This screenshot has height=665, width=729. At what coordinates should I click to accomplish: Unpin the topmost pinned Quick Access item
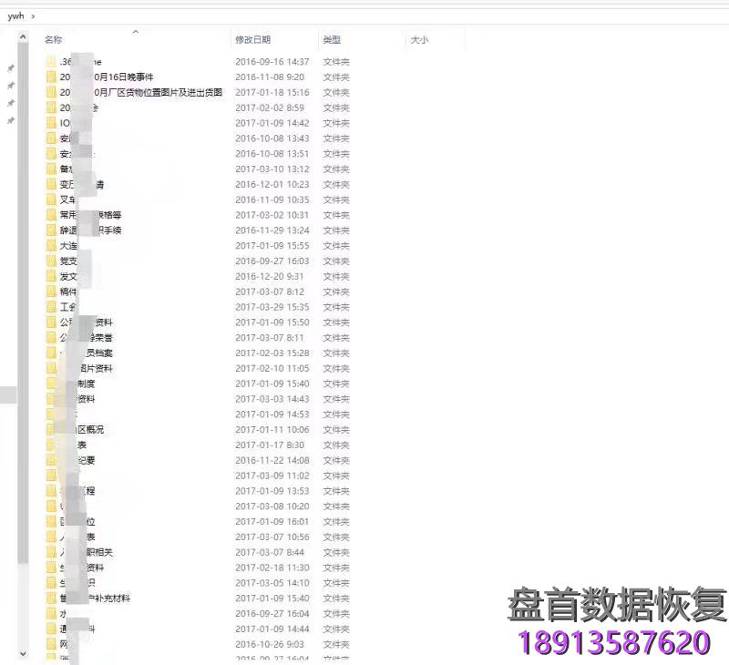click(x=10, y=66)
